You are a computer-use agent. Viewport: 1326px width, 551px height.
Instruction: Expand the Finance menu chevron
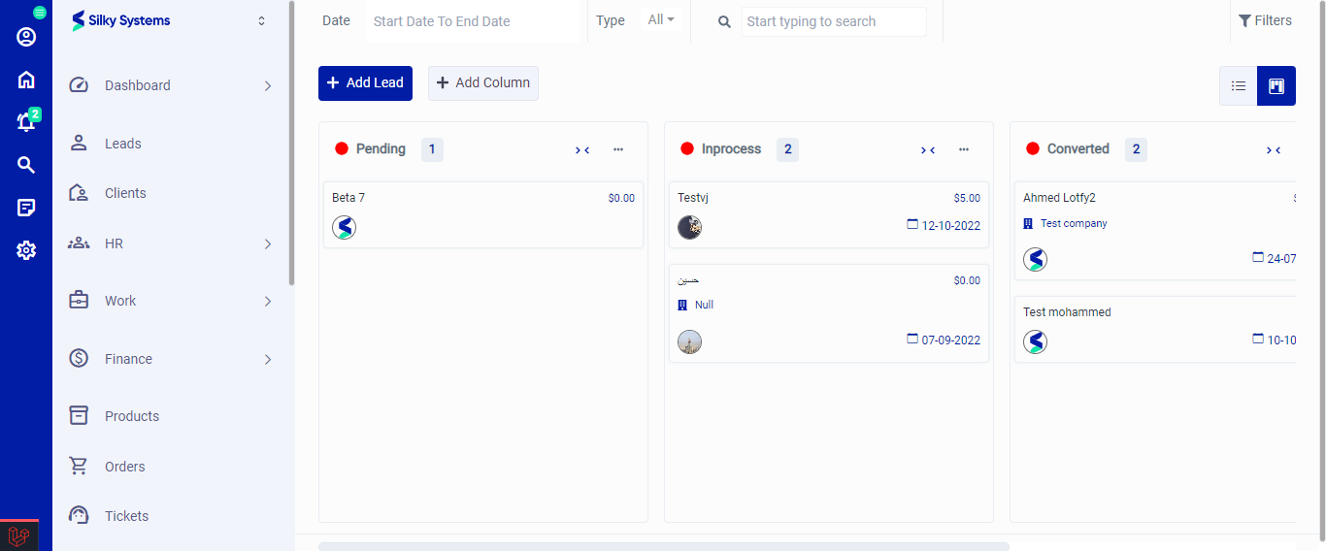pos(268,360)
